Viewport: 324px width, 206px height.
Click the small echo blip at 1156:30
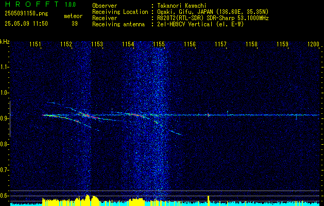[208, 115]
